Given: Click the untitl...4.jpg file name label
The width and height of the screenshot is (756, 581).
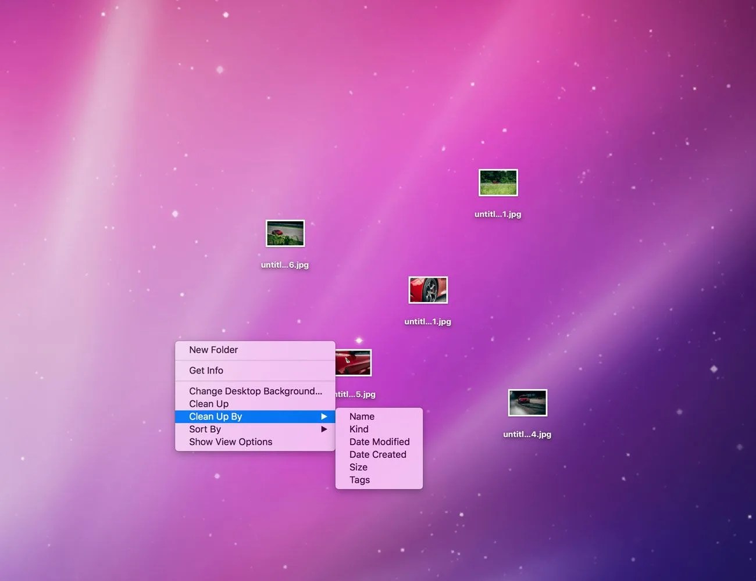Looking at the screenshot, I should tap(527, 434).
